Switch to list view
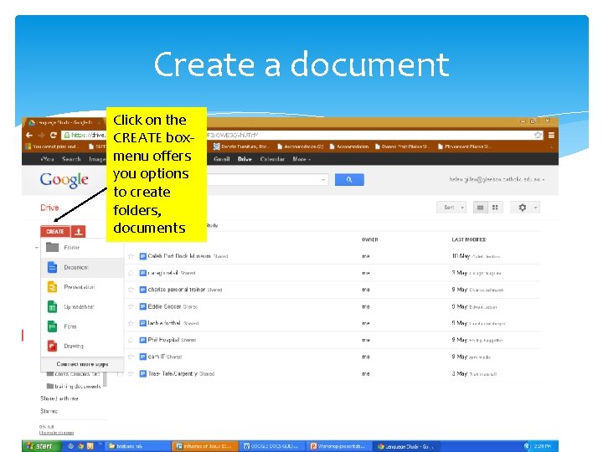 pos(481,208)
